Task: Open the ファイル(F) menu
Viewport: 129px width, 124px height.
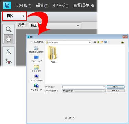Action: (x=23, y=6)
